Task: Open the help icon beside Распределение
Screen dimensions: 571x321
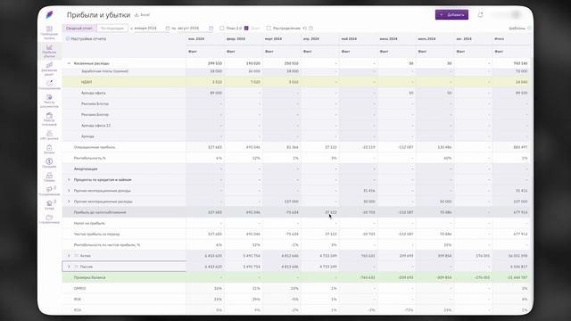Action: 310,28
